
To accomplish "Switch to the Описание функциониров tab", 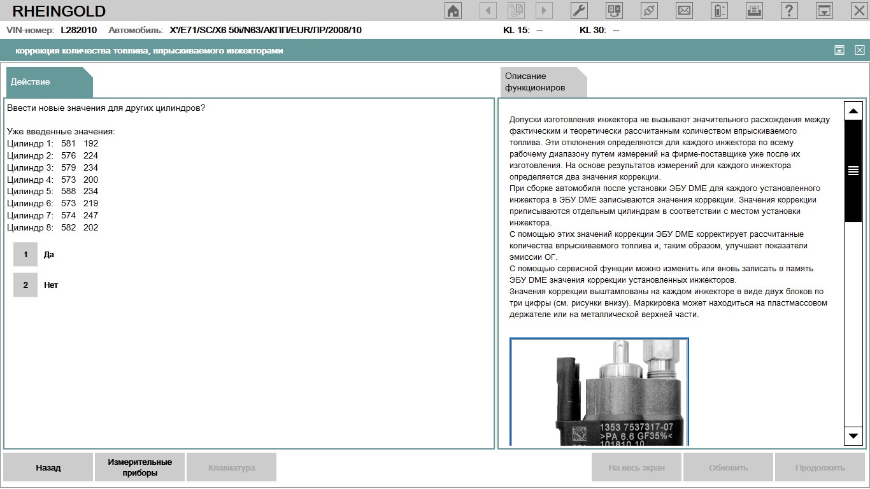I will [543, 82].
